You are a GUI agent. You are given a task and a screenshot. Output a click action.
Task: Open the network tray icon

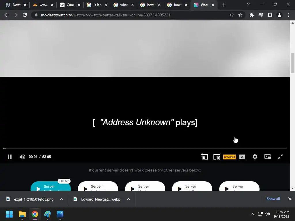tap(260, 214)
